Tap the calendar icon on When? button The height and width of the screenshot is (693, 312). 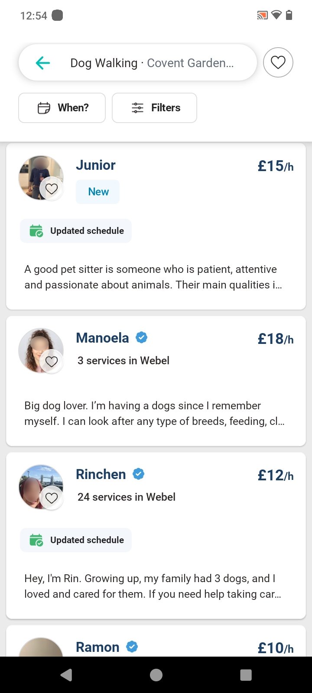click(x=44, y=108)
